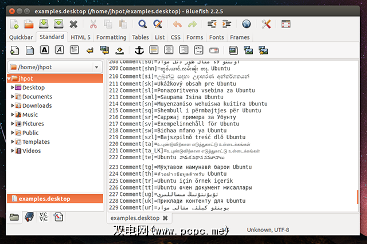Click the Quickstart icon in HTML toolbar

pyautogui.click(x=14, y=50)
